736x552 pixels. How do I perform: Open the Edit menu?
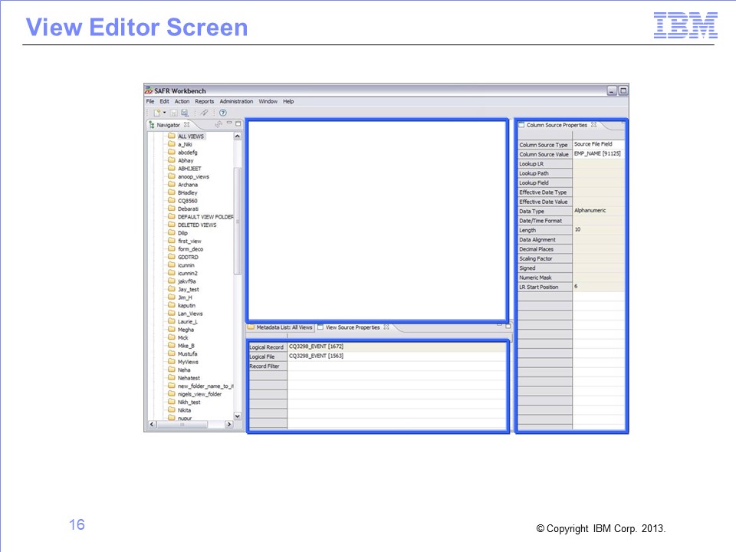click(x=164, y=101)
